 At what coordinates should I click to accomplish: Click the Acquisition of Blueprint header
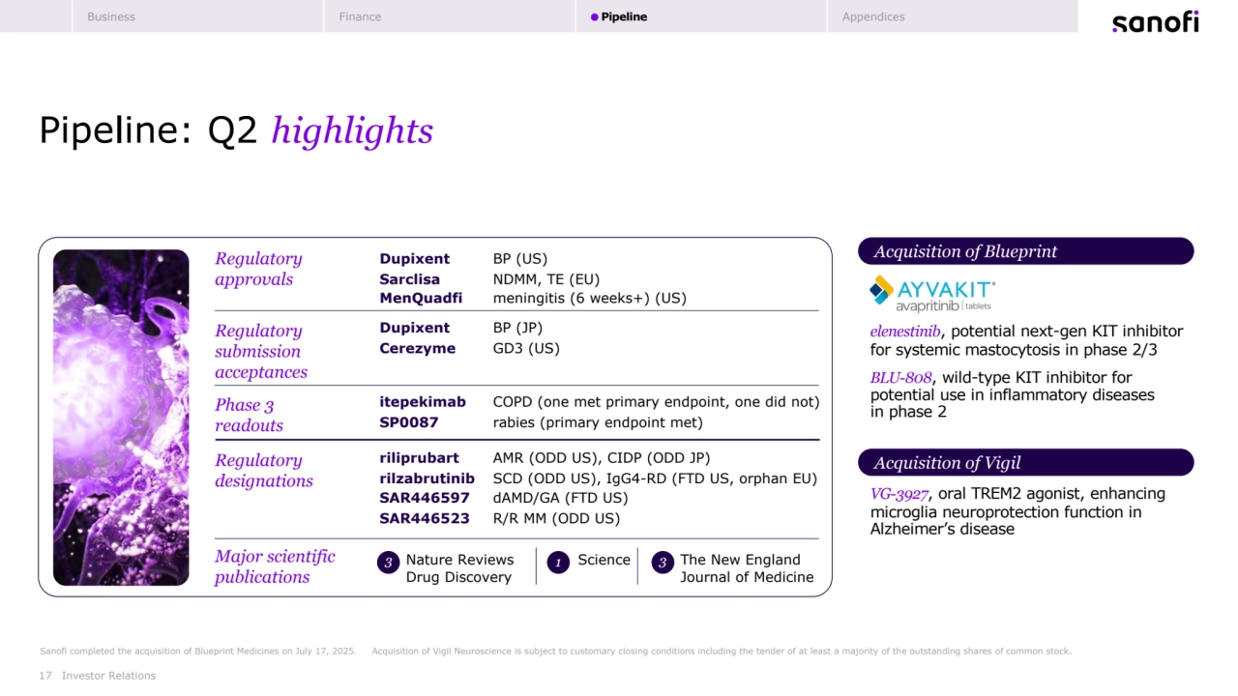(x=1026, y=251)
